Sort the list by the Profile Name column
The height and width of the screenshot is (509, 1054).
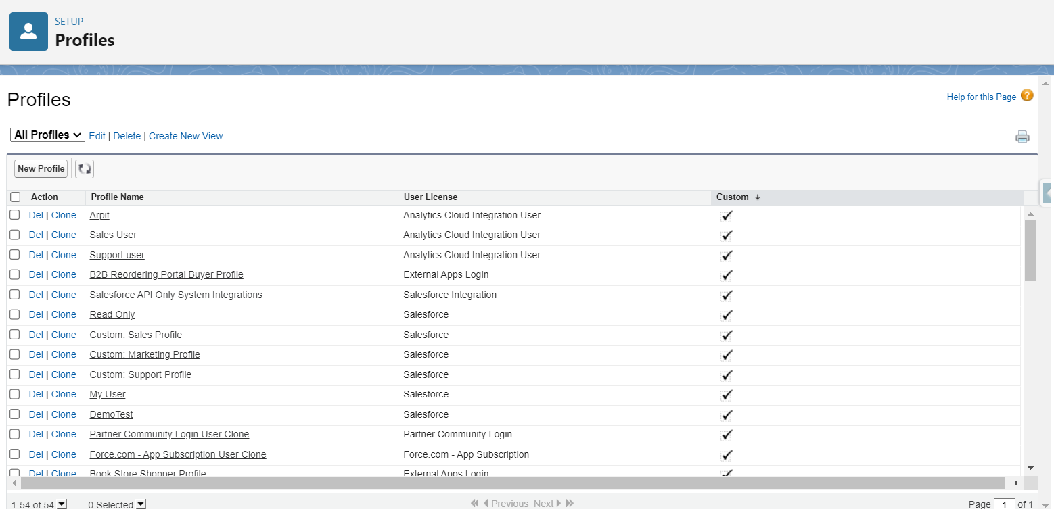click(x=117, y=197)
